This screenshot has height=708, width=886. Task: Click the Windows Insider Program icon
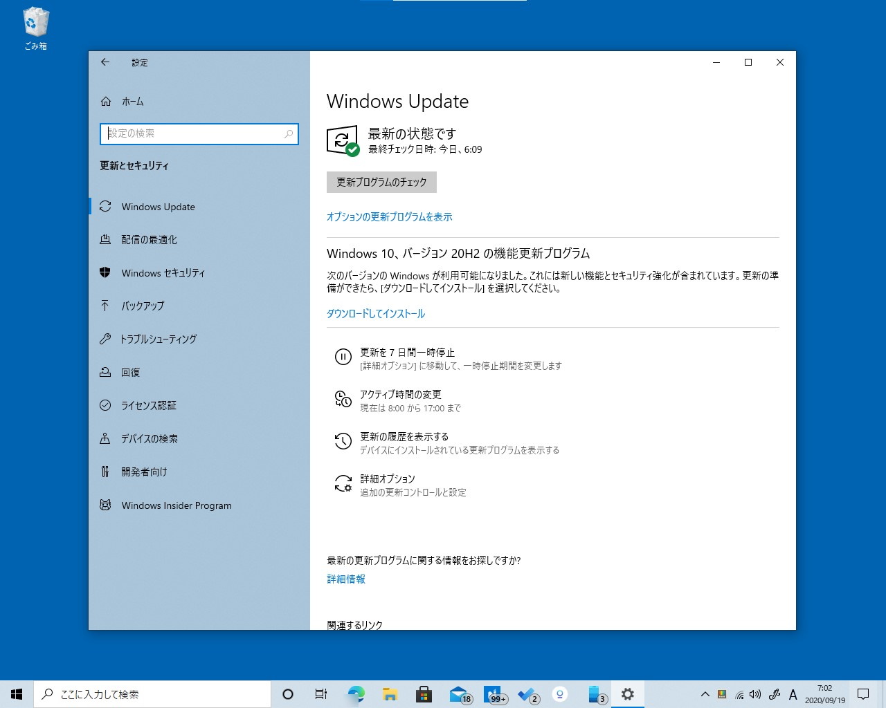[105, 505]
